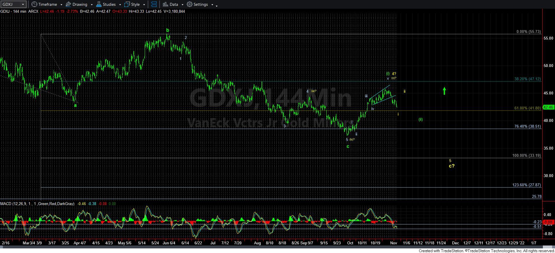Image resolution: width=555 pixels, height=253 pixels.
Task: Click the Nov date on time axis
Action: [393, 243]
